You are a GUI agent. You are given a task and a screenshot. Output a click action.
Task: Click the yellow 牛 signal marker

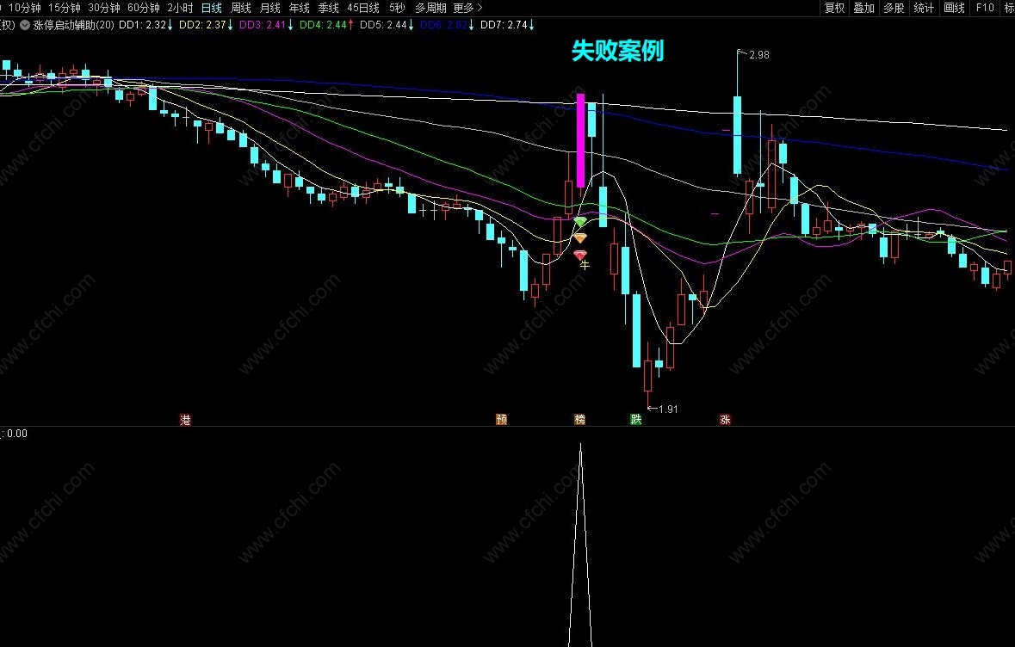tap(585, 265)
